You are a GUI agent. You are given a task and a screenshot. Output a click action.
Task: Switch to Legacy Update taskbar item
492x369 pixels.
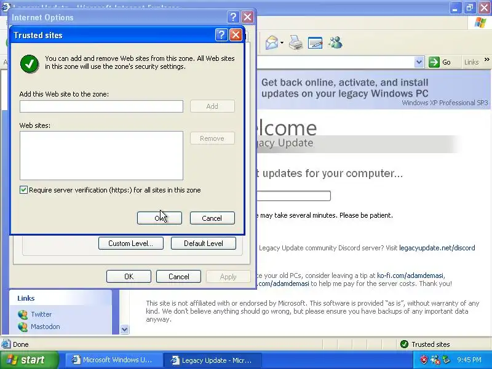click(x=212, y=360)
